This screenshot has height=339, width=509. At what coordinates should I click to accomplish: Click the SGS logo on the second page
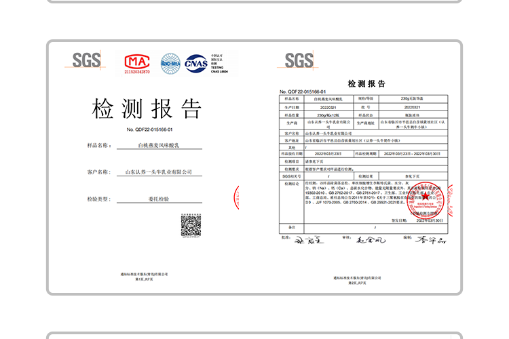[299, 60]
